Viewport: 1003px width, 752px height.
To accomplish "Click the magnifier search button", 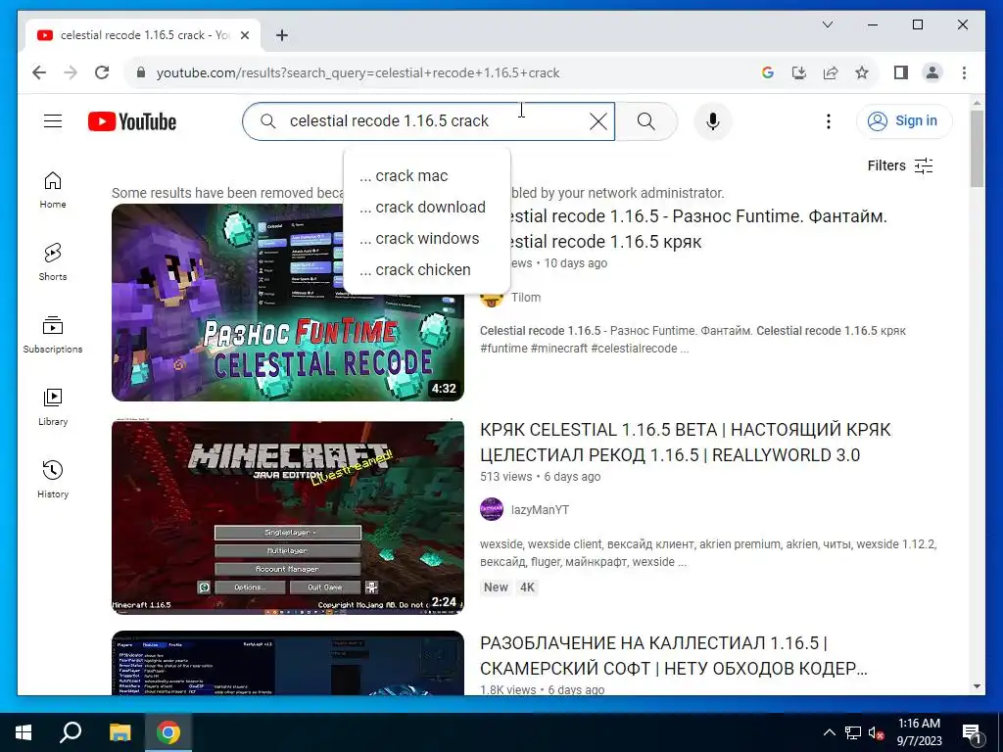I will pos(646,121).
